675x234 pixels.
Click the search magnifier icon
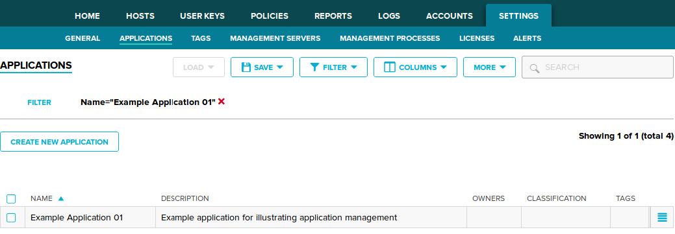535,68
